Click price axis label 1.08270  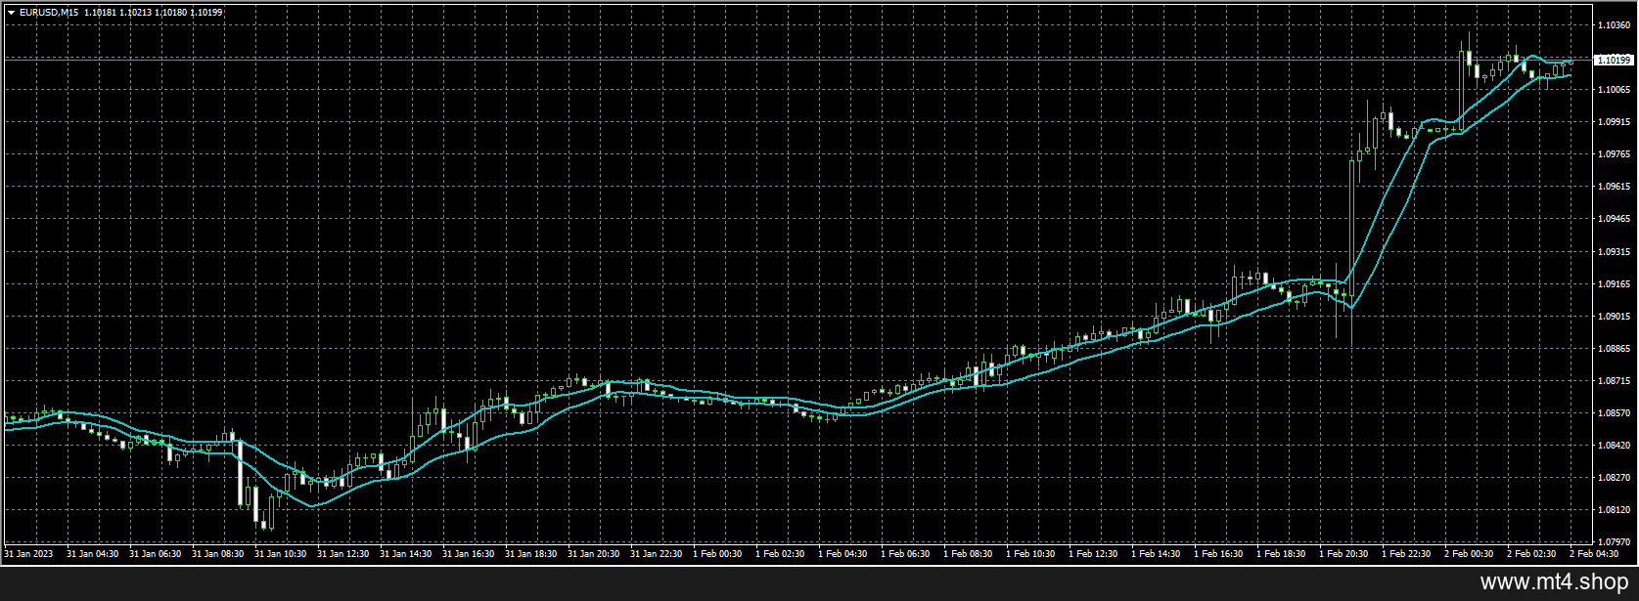click(1613, 477)
